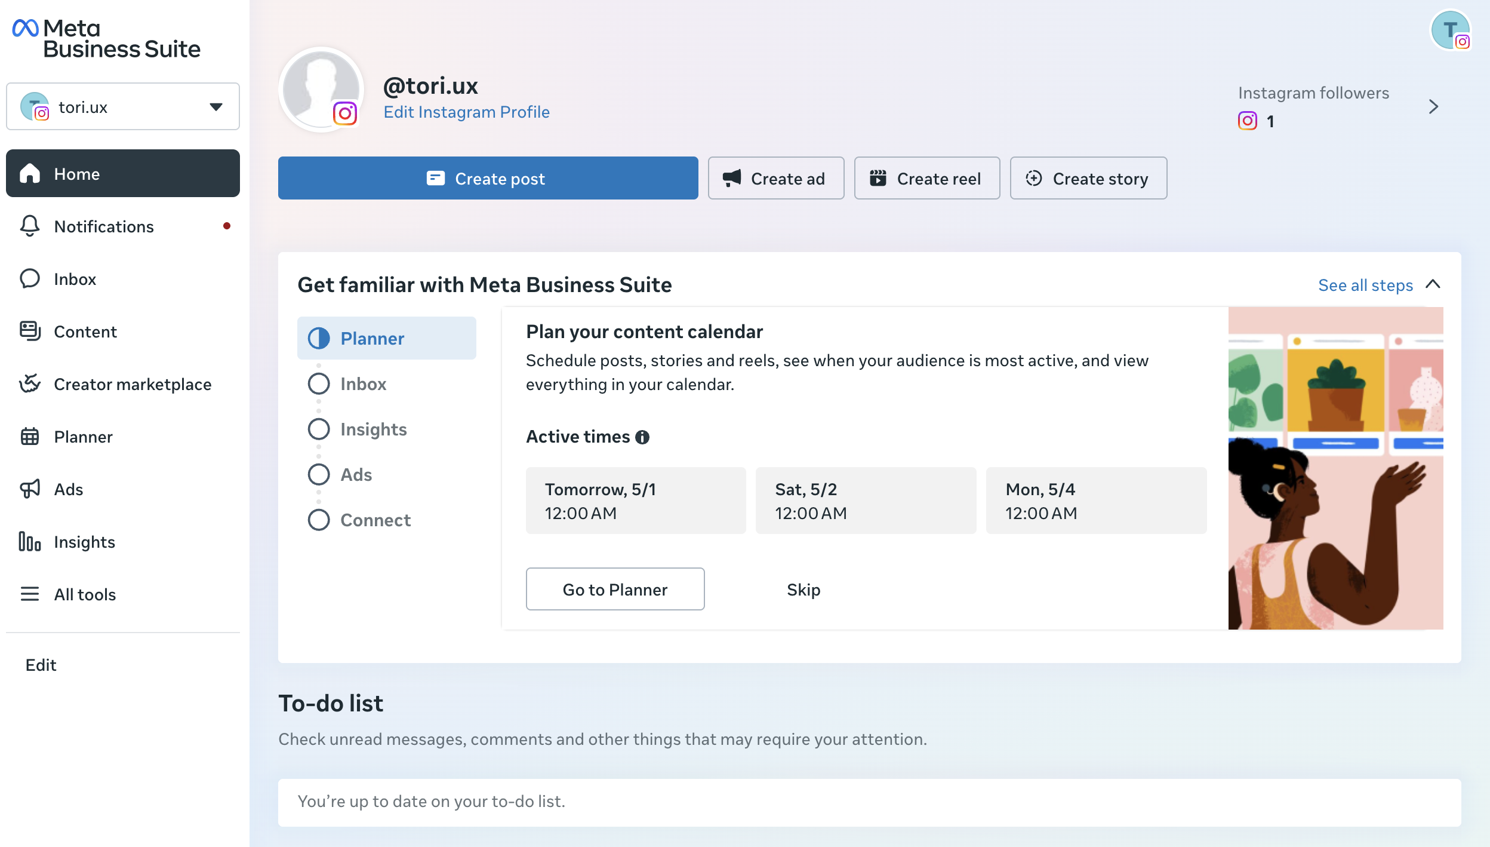Open Inbox via chat bubble icon
The image size is (1490, 847).
coord(30,279)
